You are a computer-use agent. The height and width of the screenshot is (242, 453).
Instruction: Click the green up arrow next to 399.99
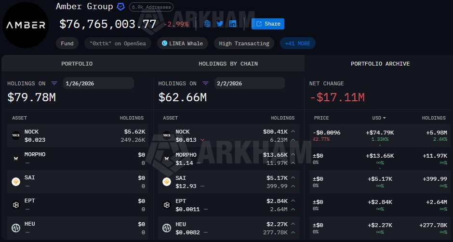click(x=293, y=186)
